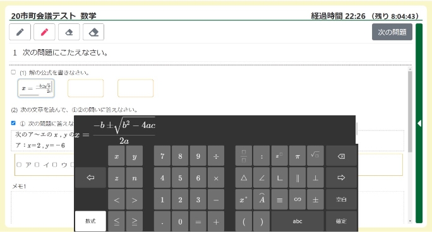Screen dimensions: 432x232
Task: Insert a space with 空白
Action: [341, 200]
